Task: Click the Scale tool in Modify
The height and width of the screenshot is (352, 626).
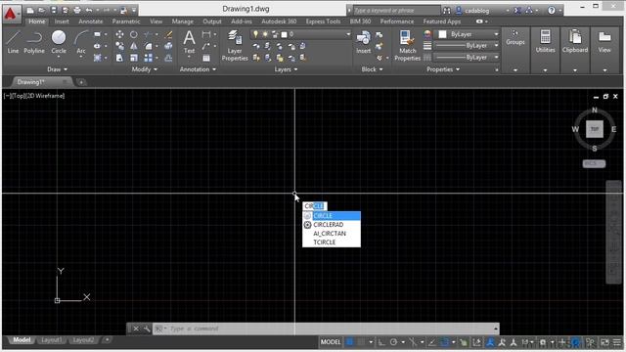Action: (x=134, y=58)
